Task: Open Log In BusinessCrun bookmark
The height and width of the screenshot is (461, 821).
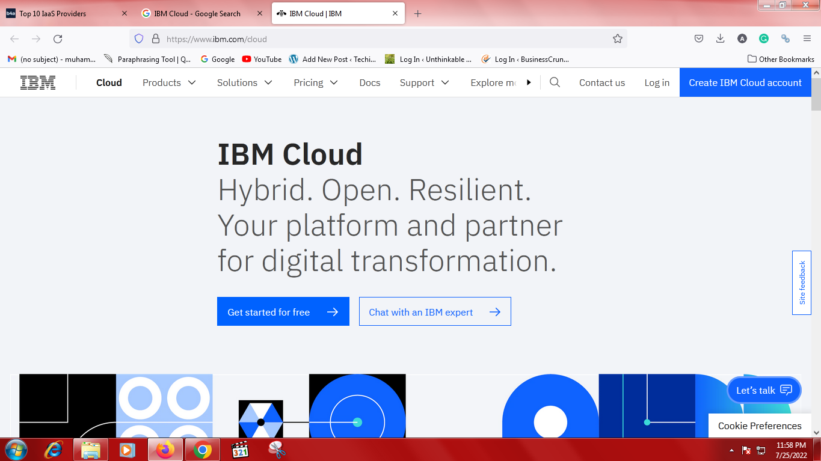Action: coord(524,59)
